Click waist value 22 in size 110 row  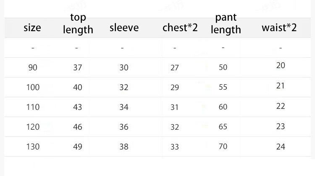(x=281, y=106)
